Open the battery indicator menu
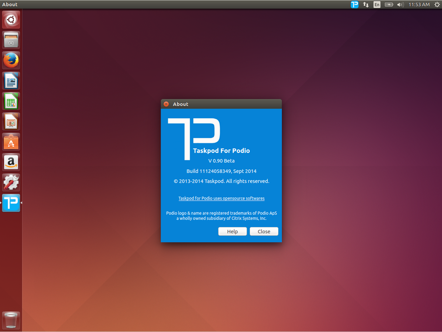 point(389,4)
